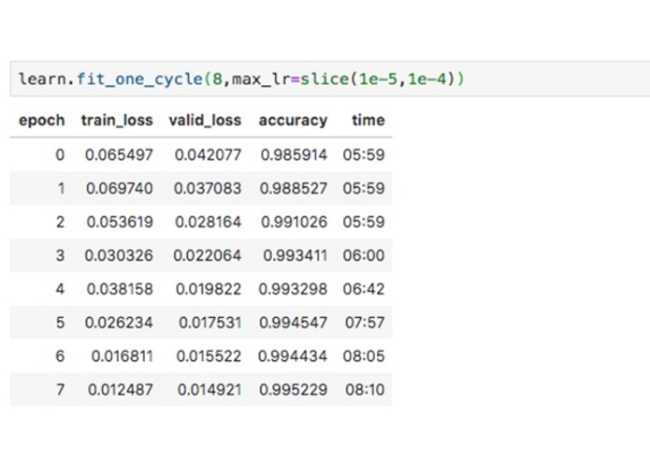Viewport: 650px width, 462px height.
Task: Click accuracy value 0.995229
Action: coord(293,390)
